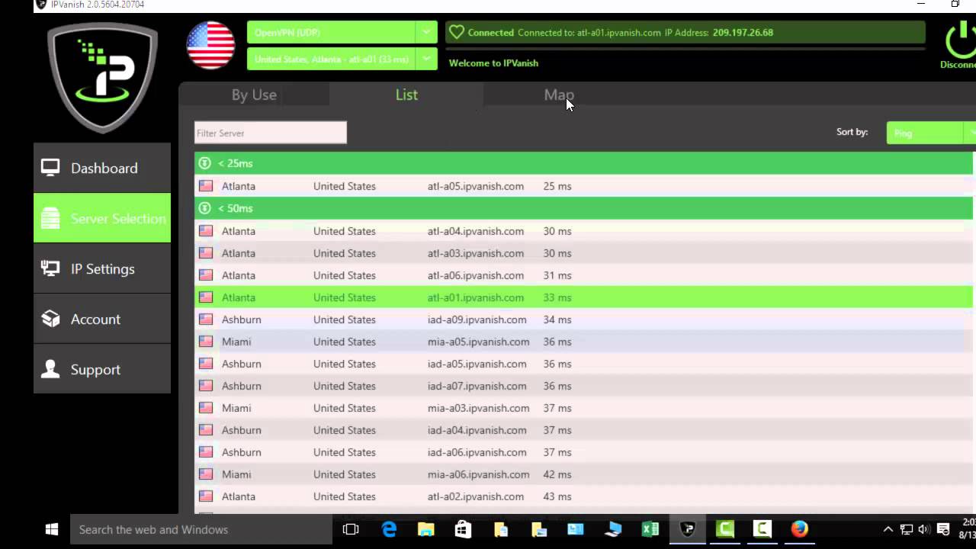Viewport: 976px width, 549px height.
Task: Switch to the List tab
Action: tap(406, 95)
